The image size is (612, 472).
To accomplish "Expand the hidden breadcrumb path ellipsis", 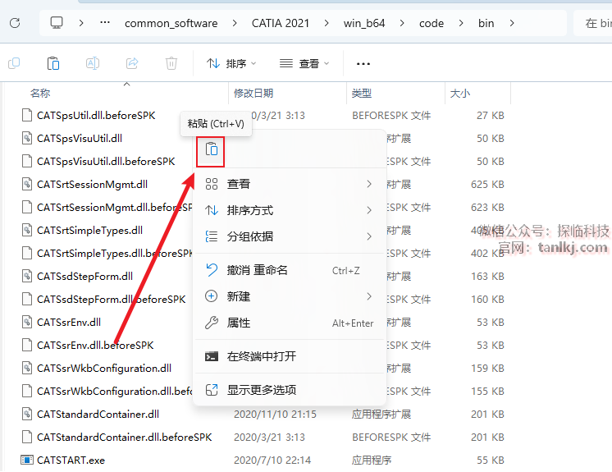I will [105, 23].
